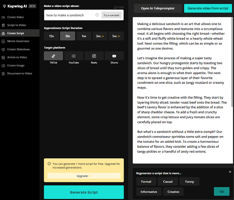Choose the 30s script duration
Screen dimensions: 234x200
point(67,36)
